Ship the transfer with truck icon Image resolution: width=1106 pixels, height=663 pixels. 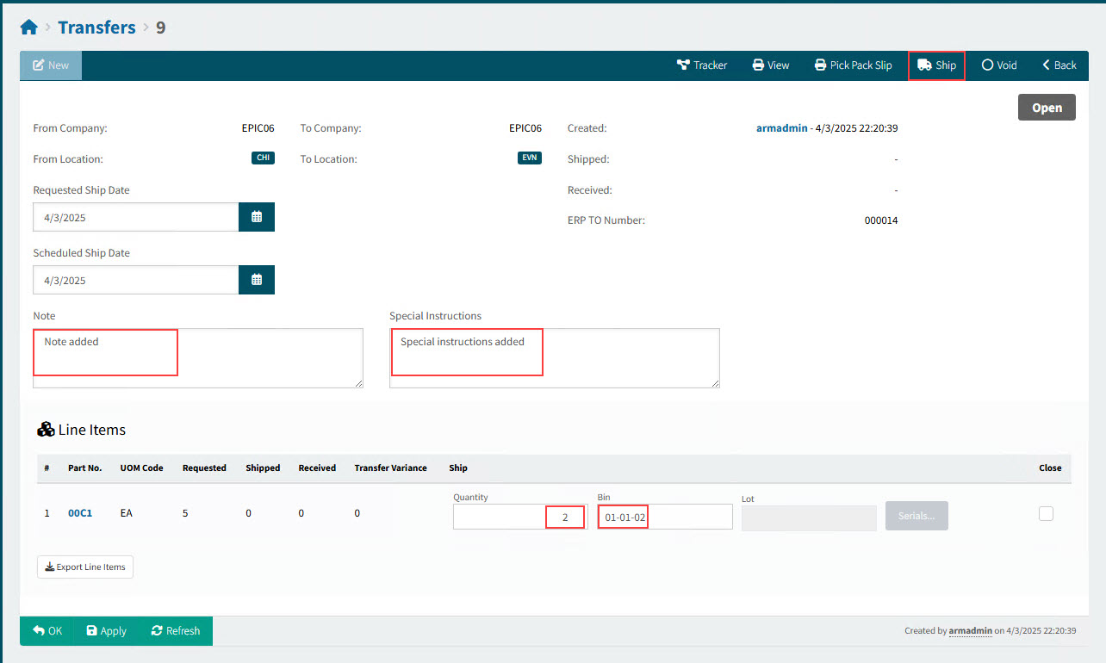pyautogui.click(x=936, y=65)
